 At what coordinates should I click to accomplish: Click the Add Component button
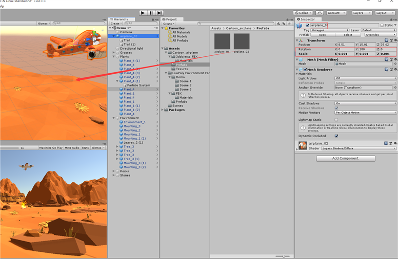pos(346,158)
